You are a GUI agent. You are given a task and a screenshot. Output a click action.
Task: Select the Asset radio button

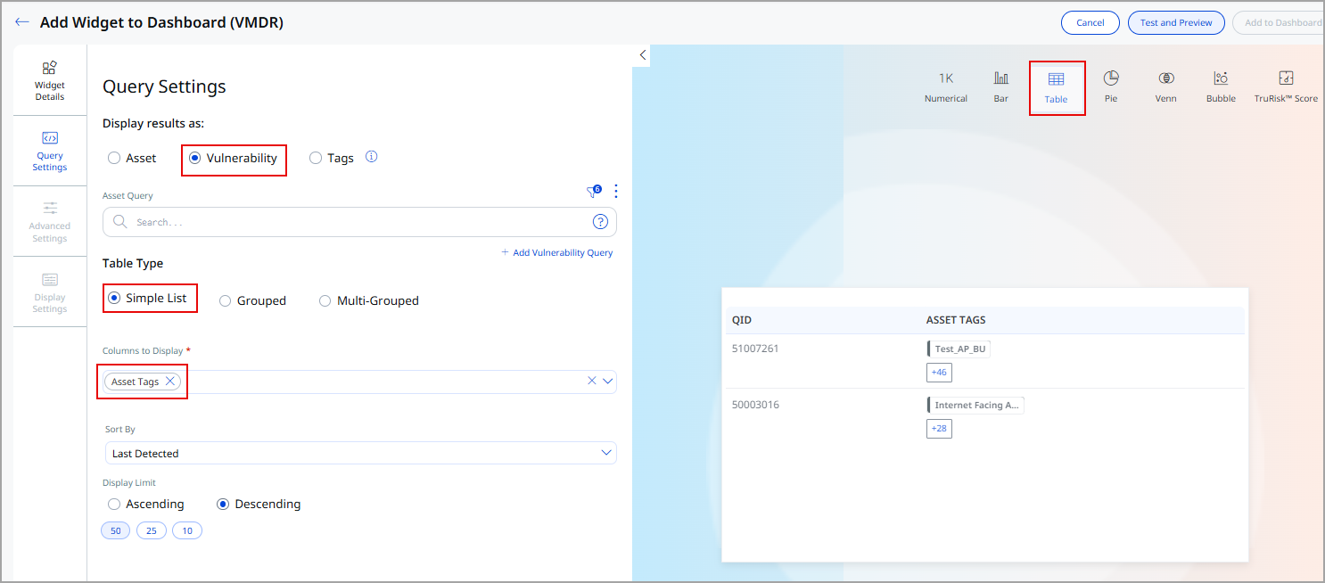[114, 158]
